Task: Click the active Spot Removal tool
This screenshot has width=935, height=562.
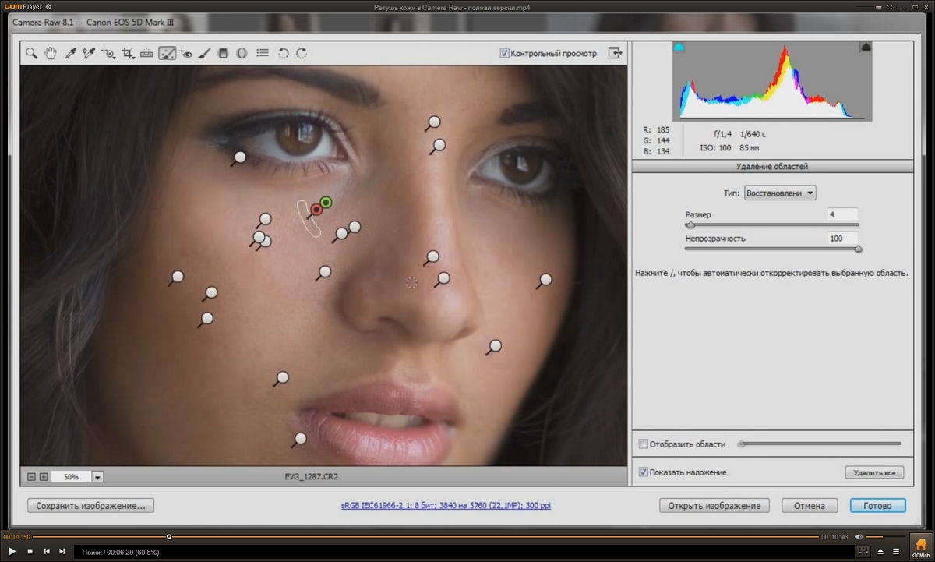Action: click(x=167, y=53)
